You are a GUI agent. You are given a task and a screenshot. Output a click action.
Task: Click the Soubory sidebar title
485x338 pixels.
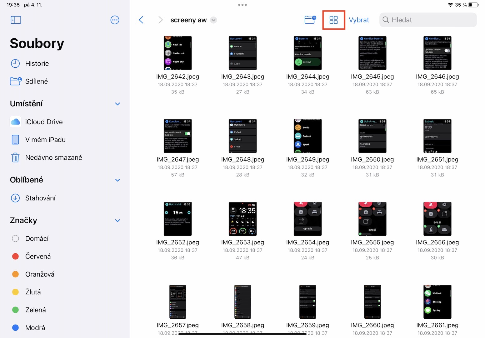tap(37, 43)
